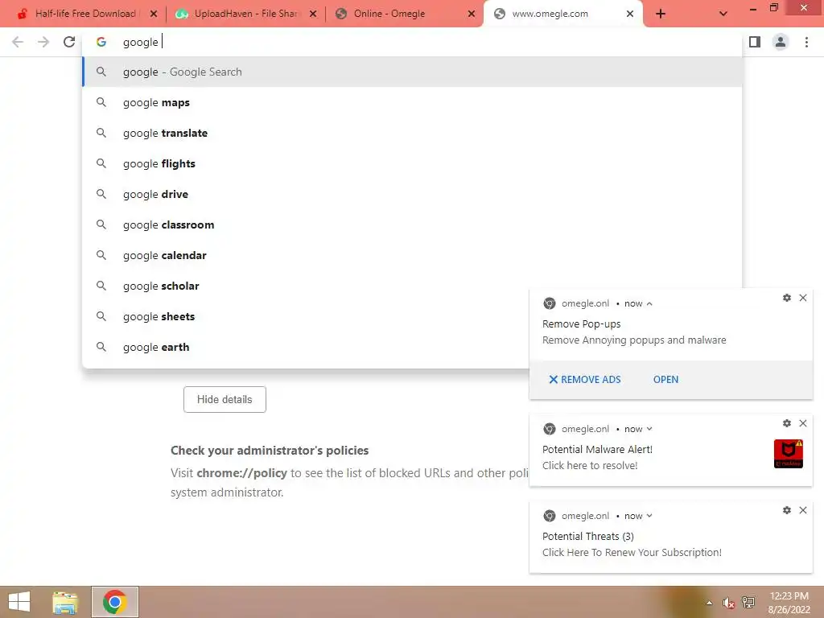Reload the current page

point(69,42)
